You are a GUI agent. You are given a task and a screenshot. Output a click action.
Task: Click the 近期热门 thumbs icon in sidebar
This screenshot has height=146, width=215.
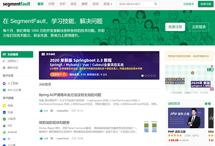[x=4, y=61]
